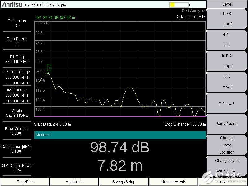Viewport: 248px width, 186px height.
Task: Select the DTP Output Power 20 W setting
Action: pos(17,168)
